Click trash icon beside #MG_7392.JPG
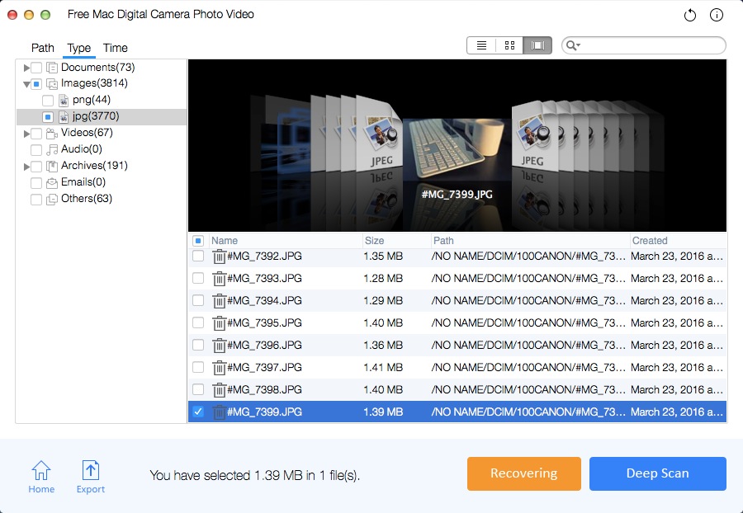 click(x=219, y=256)
